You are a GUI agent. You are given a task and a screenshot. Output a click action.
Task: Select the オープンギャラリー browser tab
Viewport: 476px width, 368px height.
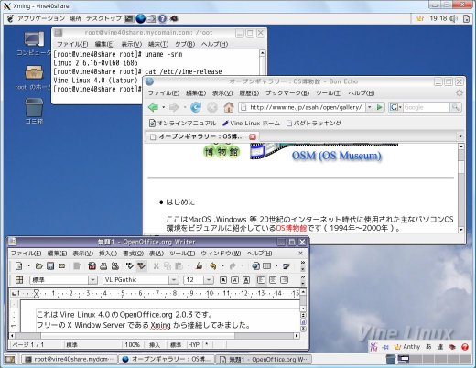(x=202, y=136)
